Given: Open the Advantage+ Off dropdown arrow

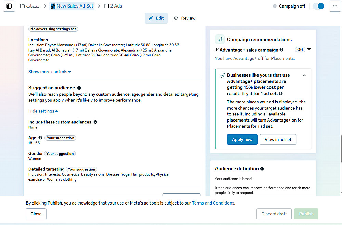Looking at the screenshot, I should 309,50.
